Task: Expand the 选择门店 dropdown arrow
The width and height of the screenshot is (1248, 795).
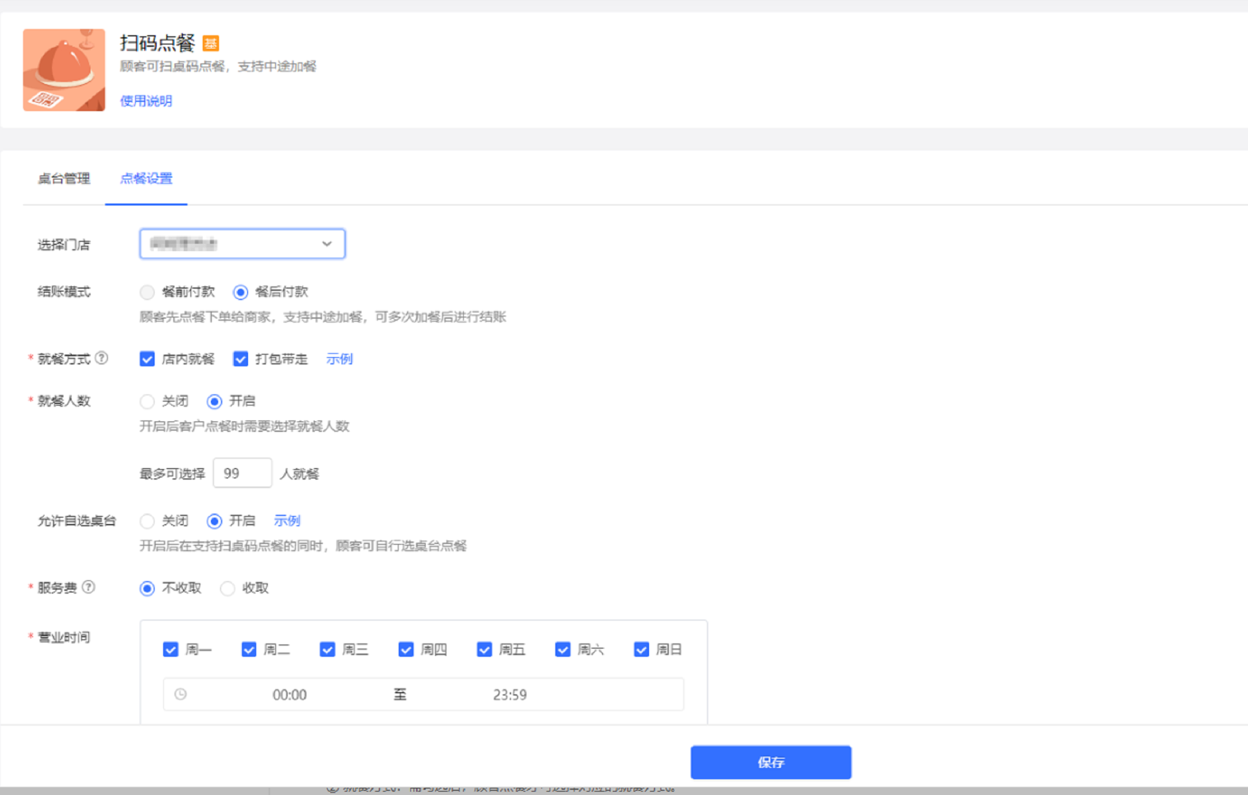Action: coord(327,244)
